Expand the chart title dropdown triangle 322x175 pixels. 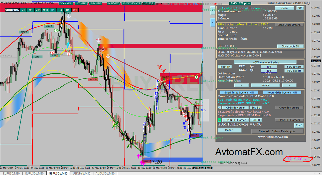tap(2, 2)
